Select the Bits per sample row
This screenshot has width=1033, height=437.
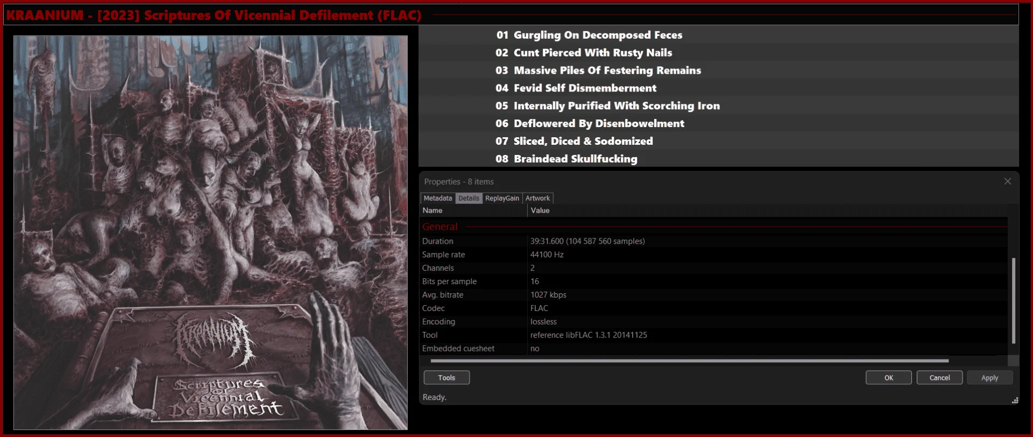coord(714,281)
